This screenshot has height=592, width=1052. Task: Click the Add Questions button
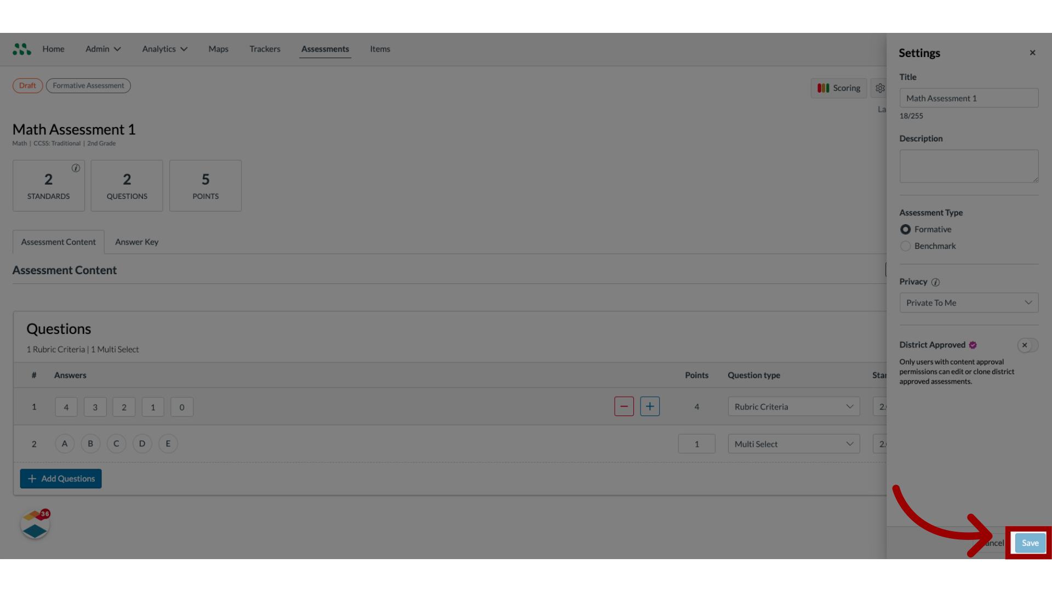61,478
